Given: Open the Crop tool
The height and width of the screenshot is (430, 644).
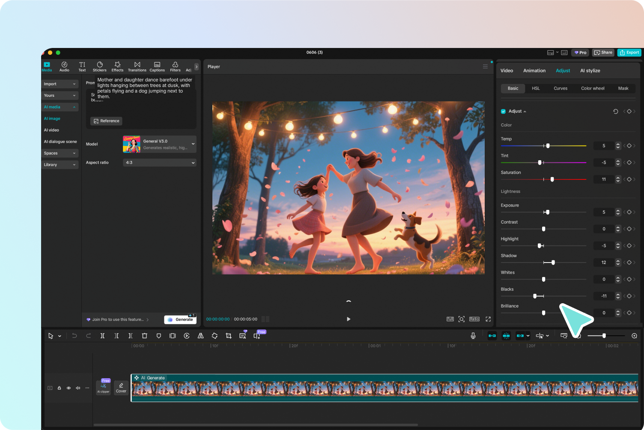Looking at the screenshot, I should pos(229,336).
